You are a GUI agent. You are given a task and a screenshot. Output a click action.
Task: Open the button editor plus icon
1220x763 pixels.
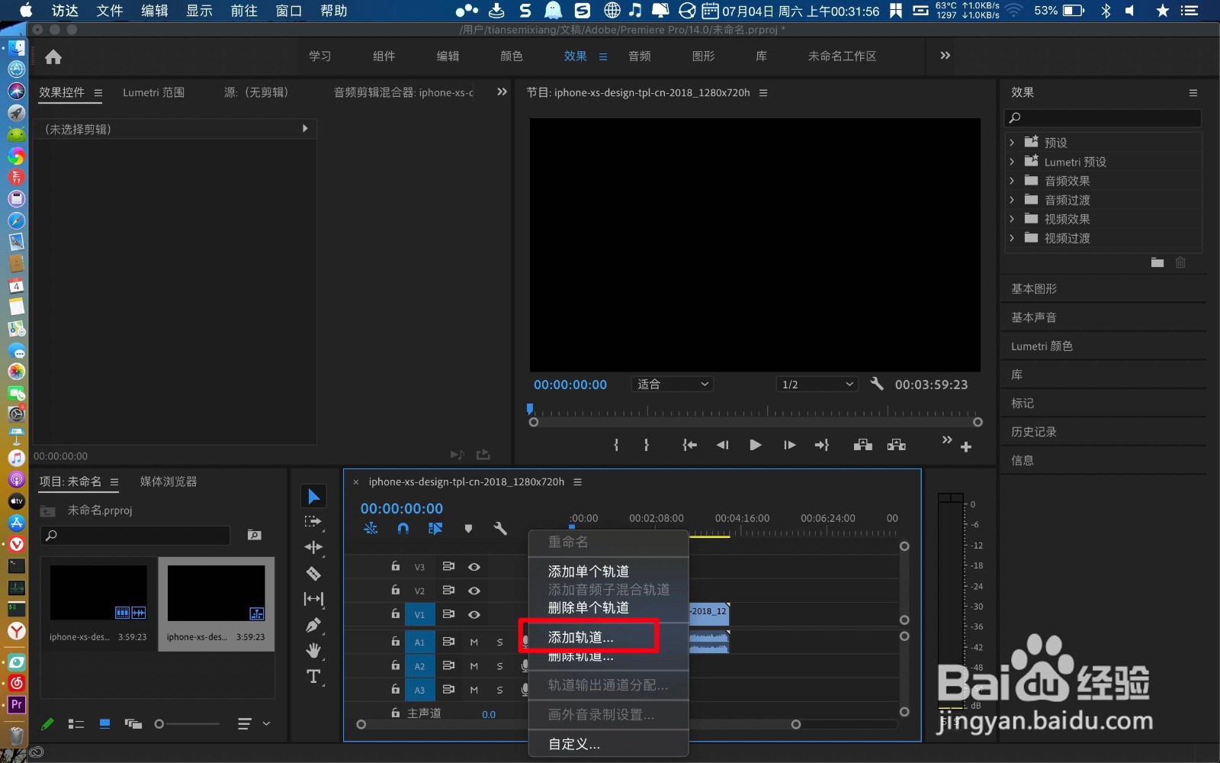[966, 447]
